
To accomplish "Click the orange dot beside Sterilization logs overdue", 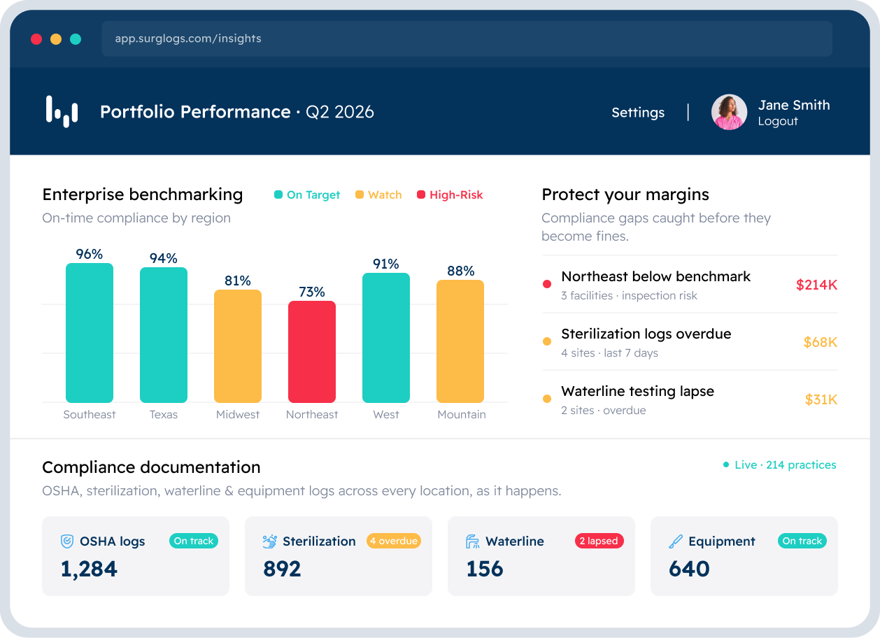I will (x=547, y=341).
